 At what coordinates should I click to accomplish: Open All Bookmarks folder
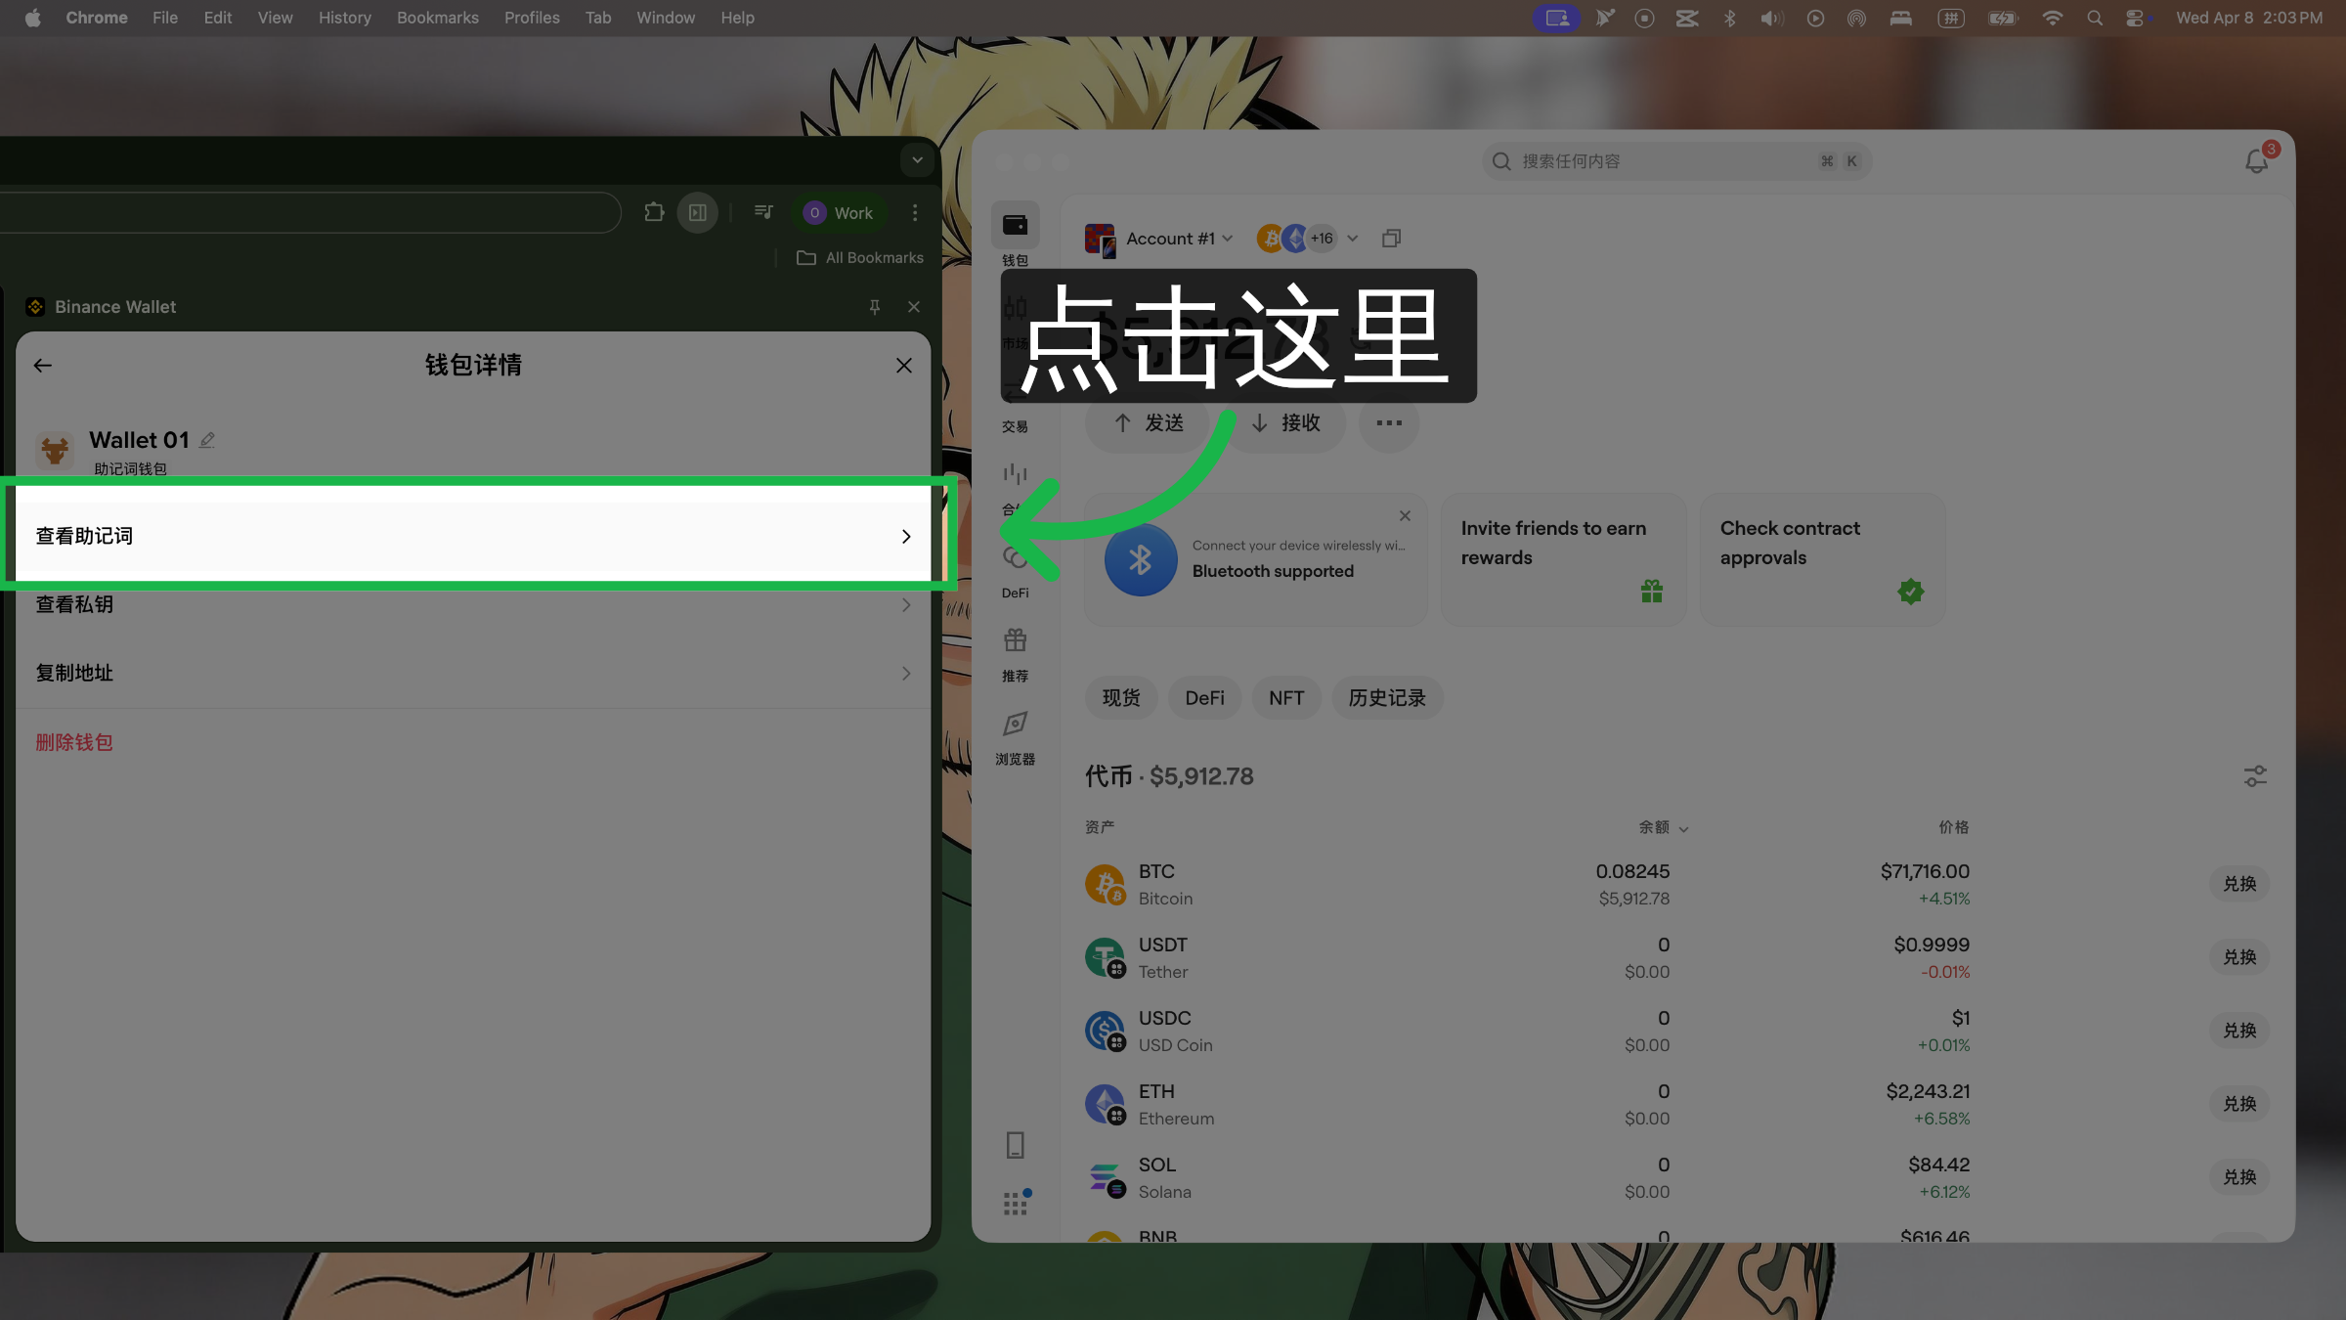[x=860, y=257]
